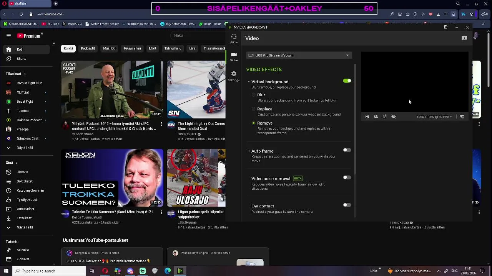Enable the Auto frame toggle

347,150
